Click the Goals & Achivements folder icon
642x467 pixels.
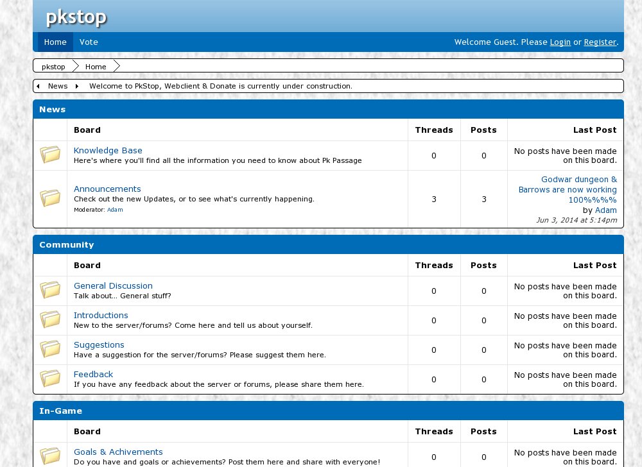(50, 456)
